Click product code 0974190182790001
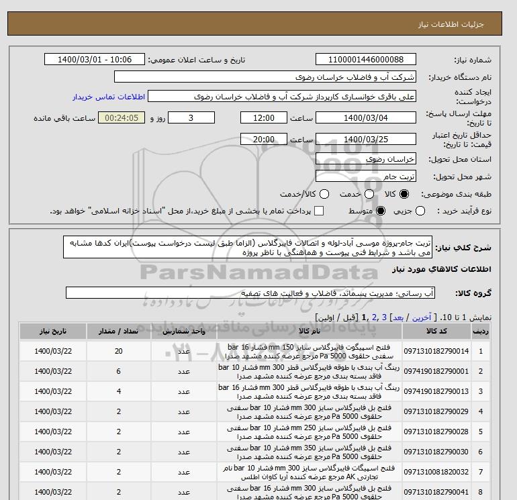This screenshot has width=517, height=500. [436, 371]
